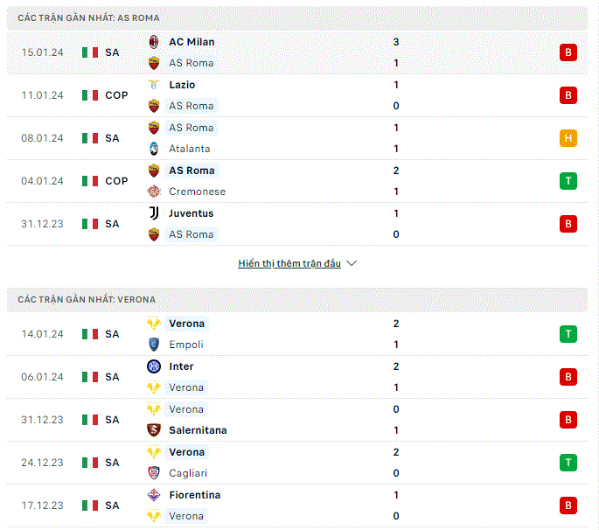The width and height of the screenshot is (599, 530).
Task: Click the Cremonese crest icon
Action: 154,192
